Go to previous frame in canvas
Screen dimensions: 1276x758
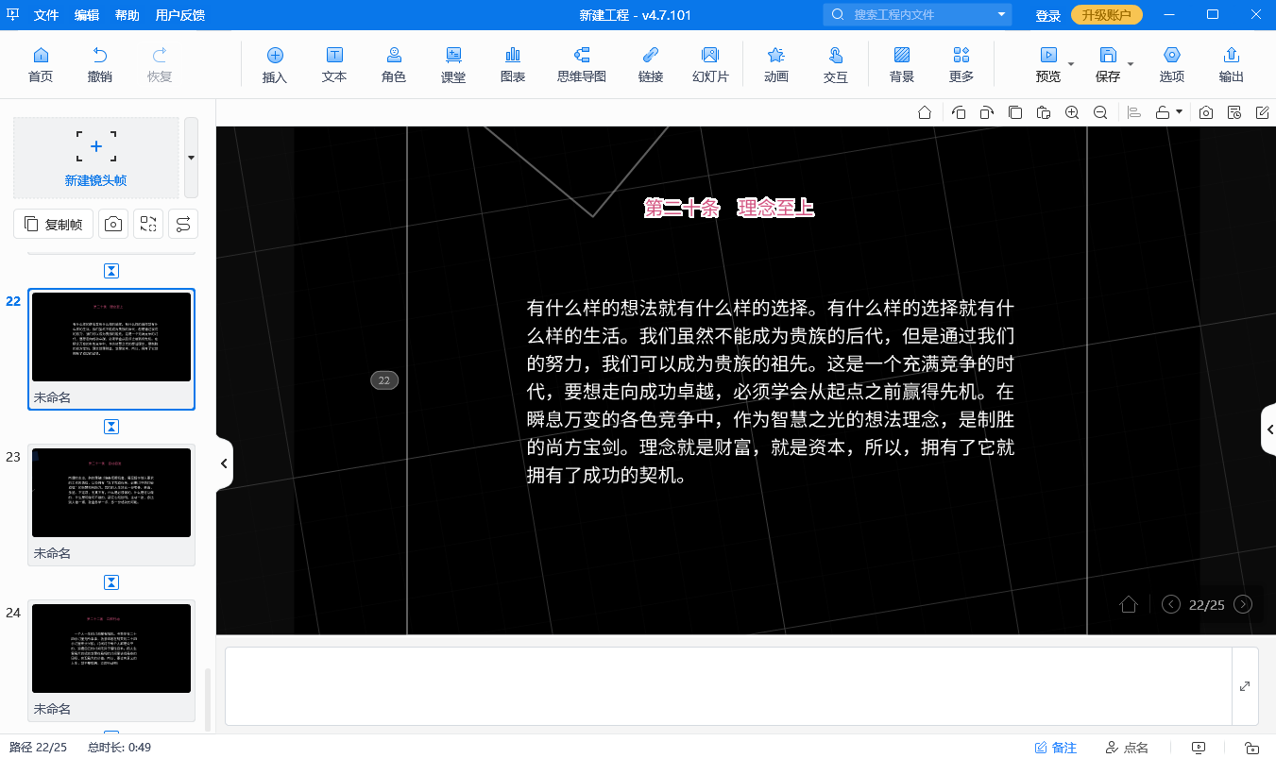coord(1171,604)
